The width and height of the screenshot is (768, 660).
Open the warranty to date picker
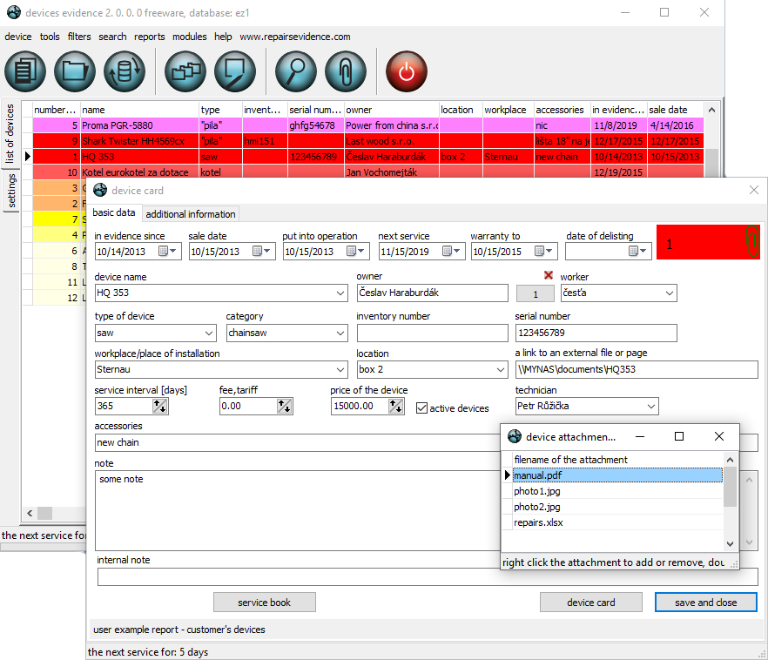[543, 251]
